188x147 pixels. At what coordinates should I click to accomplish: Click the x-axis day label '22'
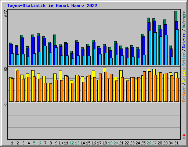[x=127, y=143]
